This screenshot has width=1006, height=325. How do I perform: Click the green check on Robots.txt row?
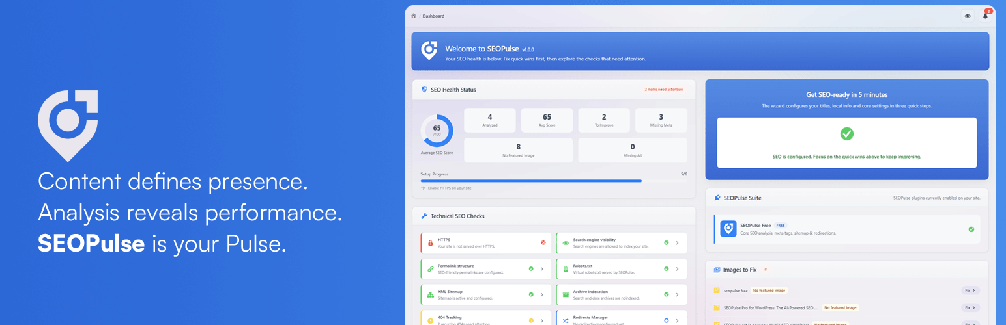click(666, 268)
